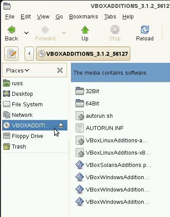Click the VBoxSolarisAdditions.p... file name

pyautogui.click(x=118, y=165)
